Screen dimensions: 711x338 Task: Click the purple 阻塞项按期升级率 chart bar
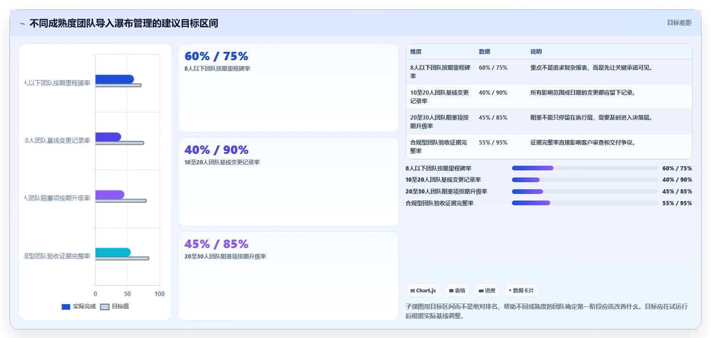click(110, 194)
